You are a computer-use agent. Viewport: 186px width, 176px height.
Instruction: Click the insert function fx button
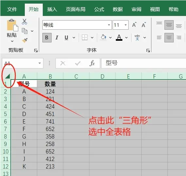92,63
